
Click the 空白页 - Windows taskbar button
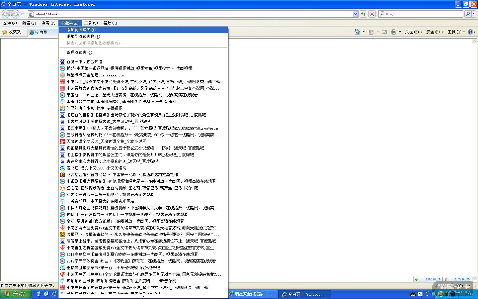tap(305, 294)
